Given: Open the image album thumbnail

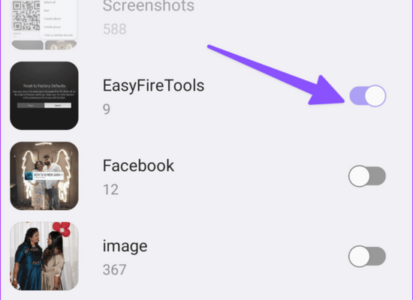Looking at the screenshot, I should click(x=44, y=256).
